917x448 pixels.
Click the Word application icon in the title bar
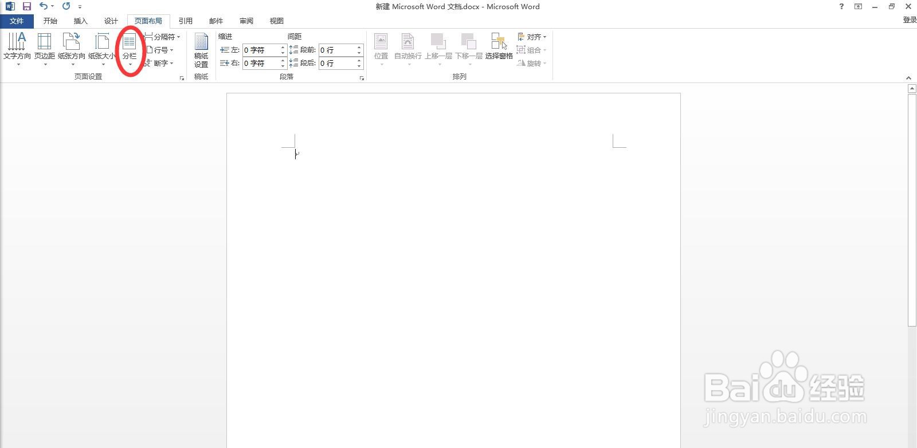(x=10, y=6)
